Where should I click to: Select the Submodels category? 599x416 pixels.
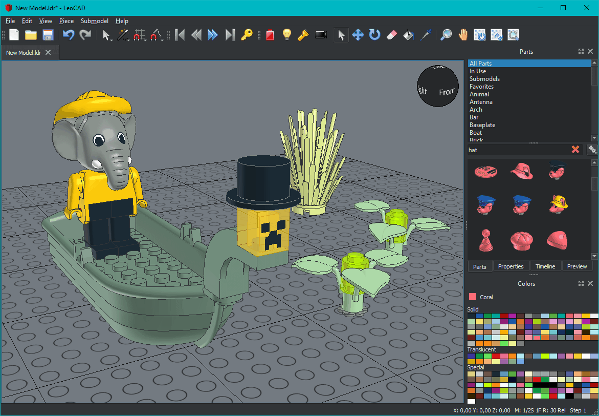[x=529, y=79]
